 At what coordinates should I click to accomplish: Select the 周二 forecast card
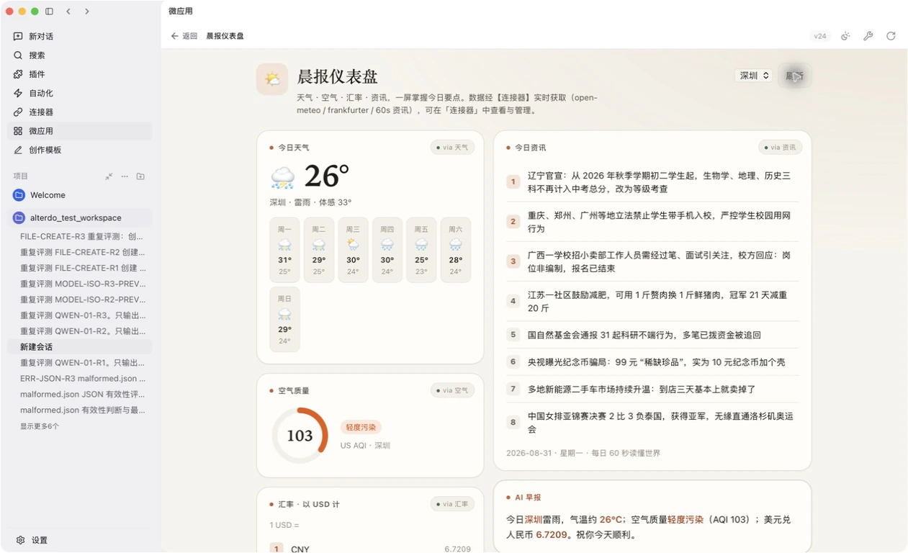[x=319, y=250]
